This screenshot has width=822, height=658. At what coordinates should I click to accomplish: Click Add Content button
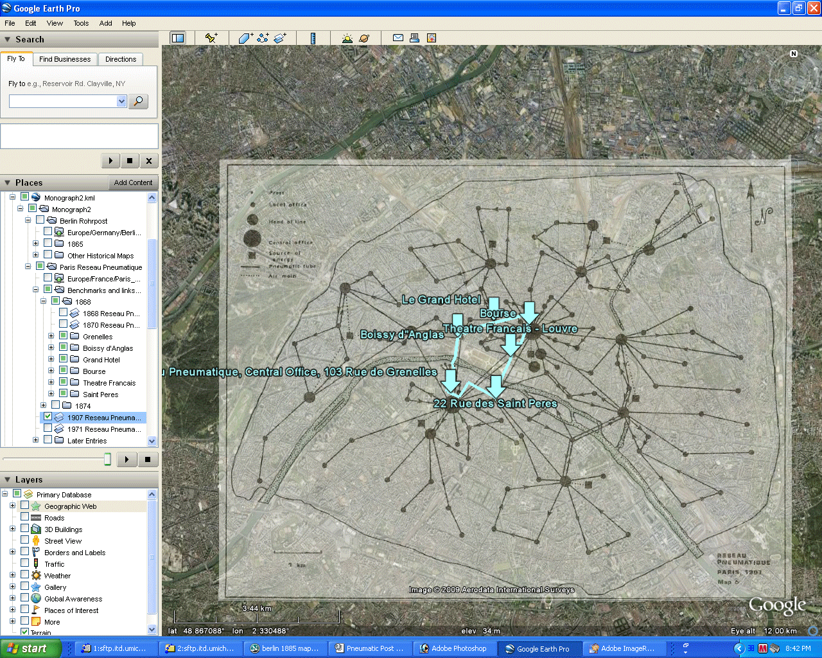coord(133,182)
